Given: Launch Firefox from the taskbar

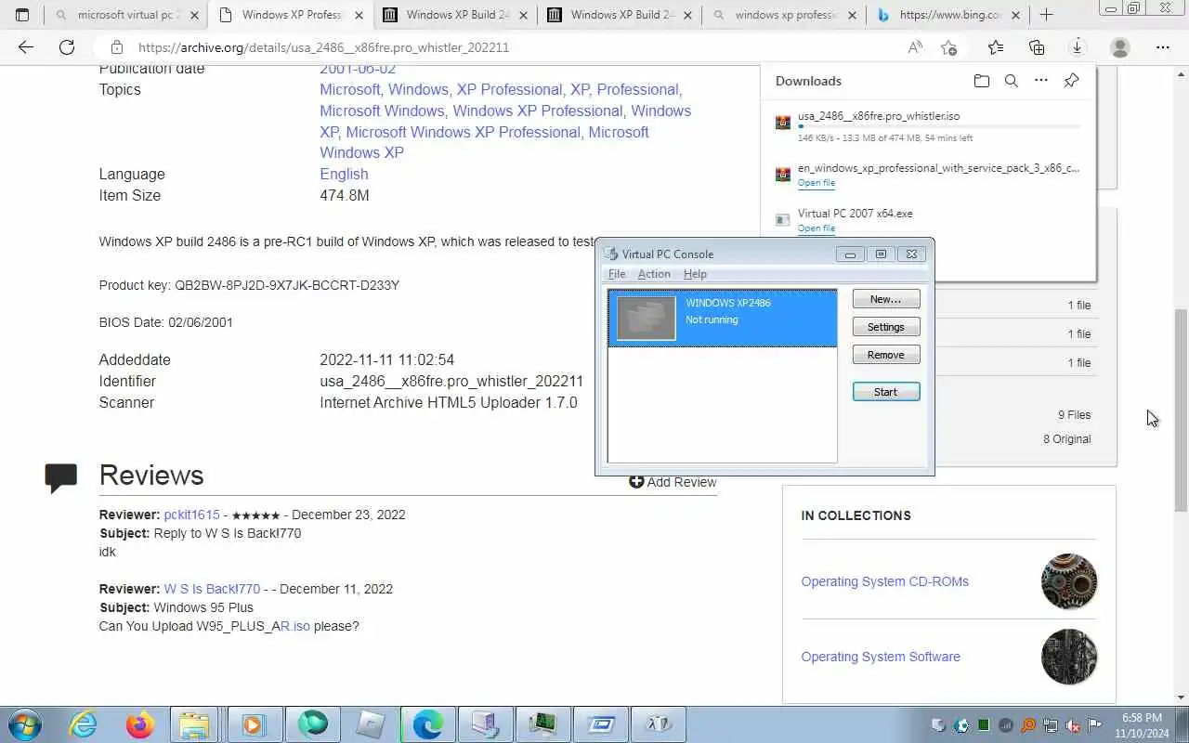Looking at the screenshot, I should click(140, 724).
